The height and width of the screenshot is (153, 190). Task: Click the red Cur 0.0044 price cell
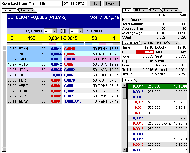[x=144, y=52]
